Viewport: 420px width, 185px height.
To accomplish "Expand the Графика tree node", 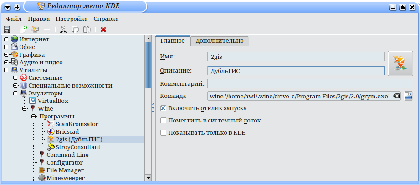I will pos(6,55).
